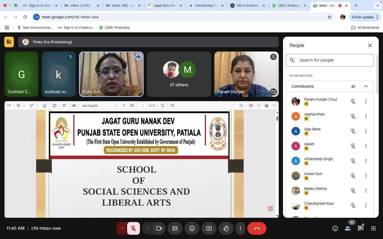Open more actions for Akash

[366, 146]
